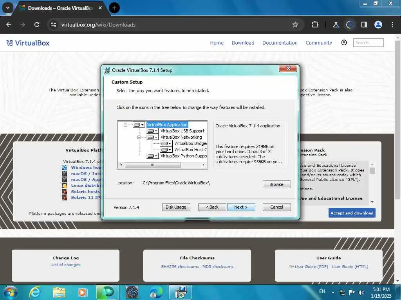Close the VirtualBox Setup dialog
This screenshot has width=401, height=300.
point(288,68)
